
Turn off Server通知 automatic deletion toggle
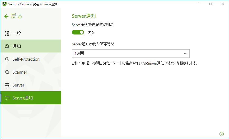[x=78, y=32]
